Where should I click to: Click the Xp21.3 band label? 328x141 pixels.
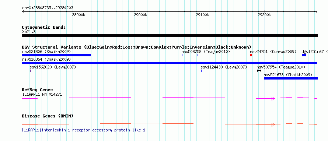29,32
